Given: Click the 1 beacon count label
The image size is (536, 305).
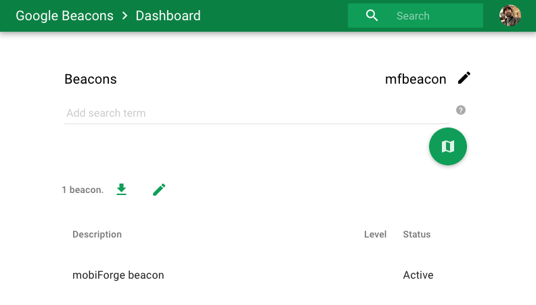Looking at the screenshot, I should point(83,190).
